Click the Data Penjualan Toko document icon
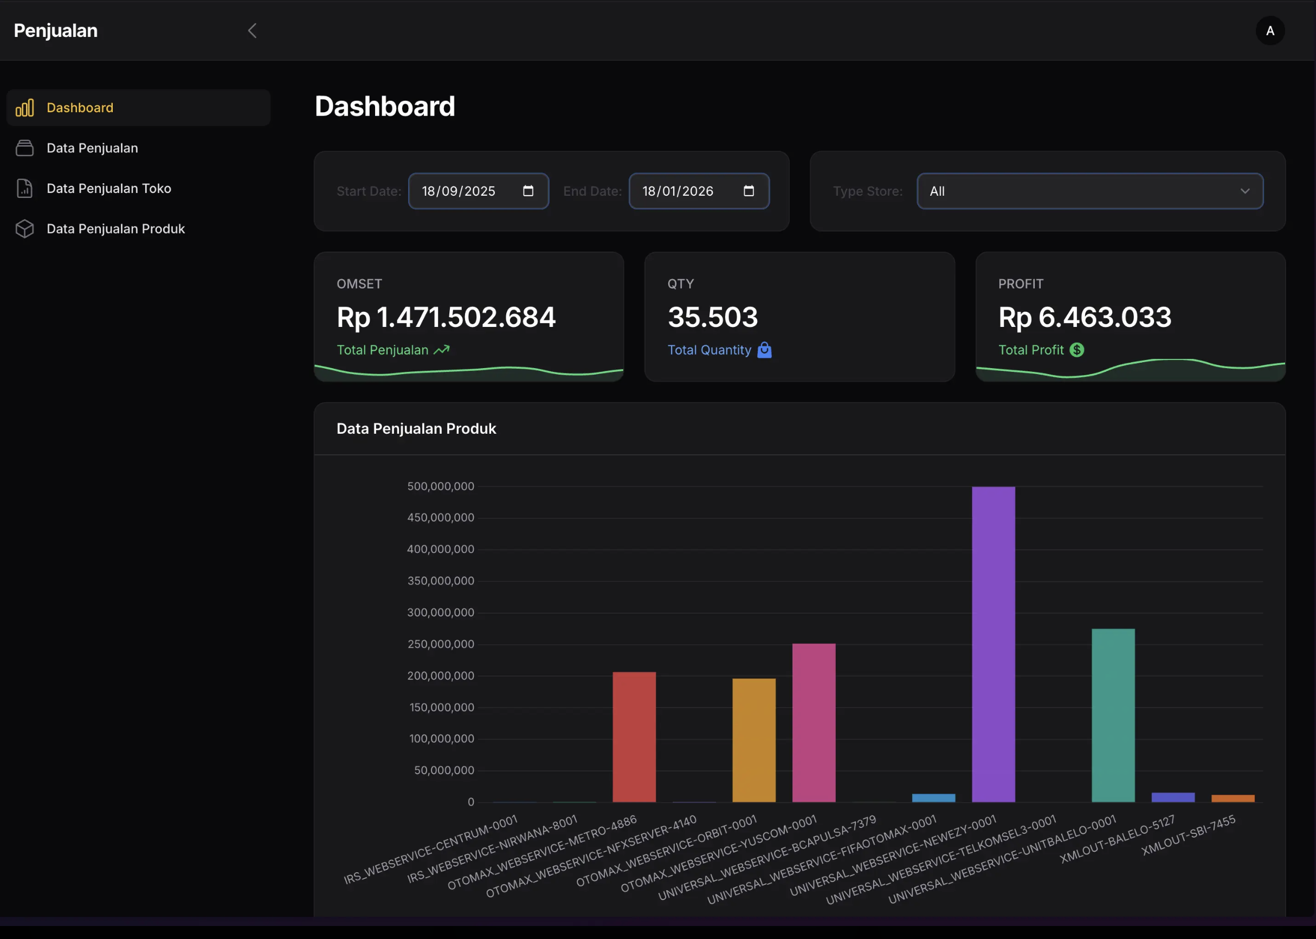 click(24, 189)
